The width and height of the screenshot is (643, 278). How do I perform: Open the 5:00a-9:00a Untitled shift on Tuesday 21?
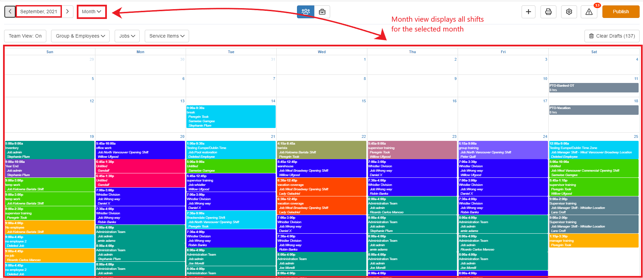coord(231,166)
